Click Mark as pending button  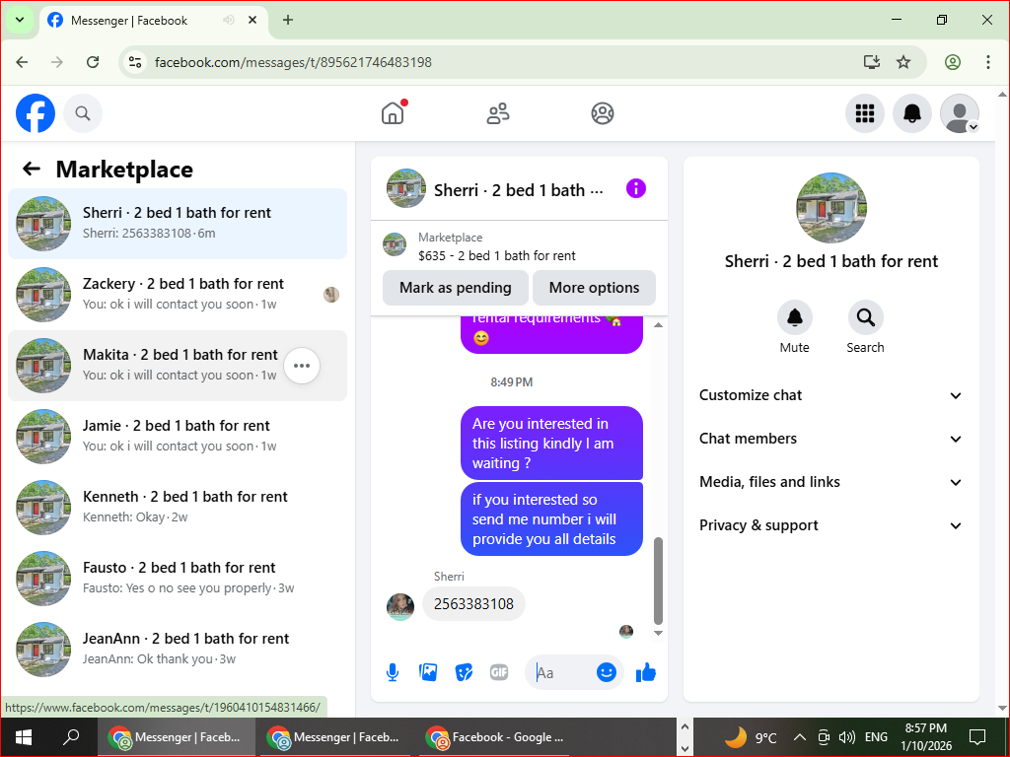click(x=456, y=288)
